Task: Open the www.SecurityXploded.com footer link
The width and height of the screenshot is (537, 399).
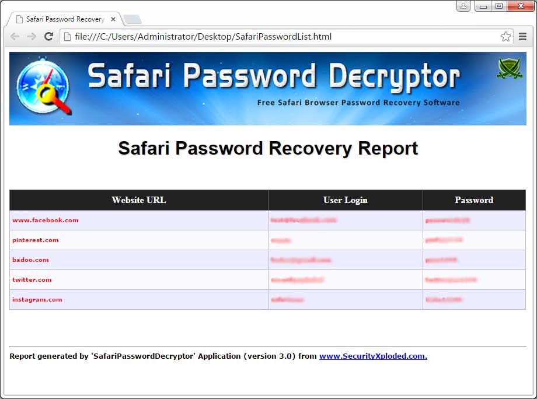Action: 373,356
